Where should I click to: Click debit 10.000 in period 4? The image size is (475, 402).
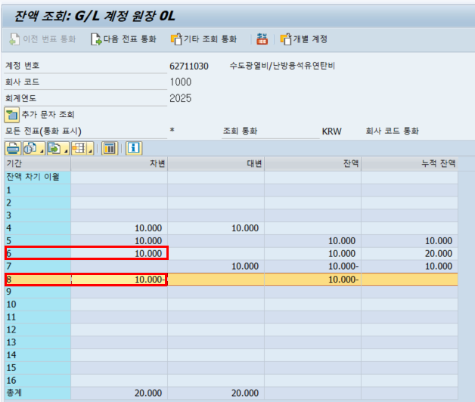pyautogui.click(x=148, y=228)
